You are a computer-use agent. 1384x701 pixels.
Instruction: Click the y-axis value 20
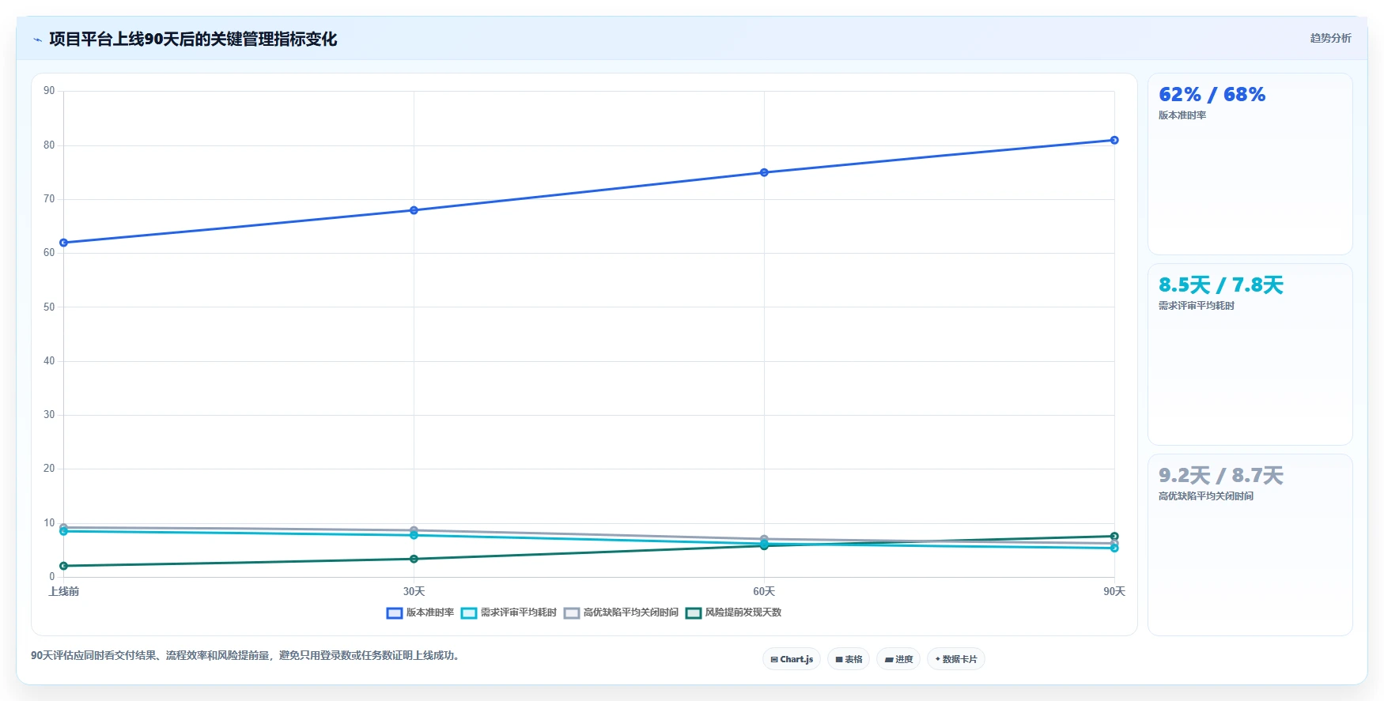49,469
